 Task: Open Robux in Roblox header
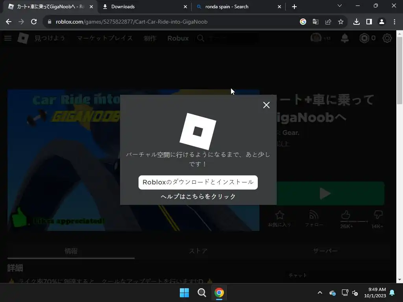coord(178,38)
